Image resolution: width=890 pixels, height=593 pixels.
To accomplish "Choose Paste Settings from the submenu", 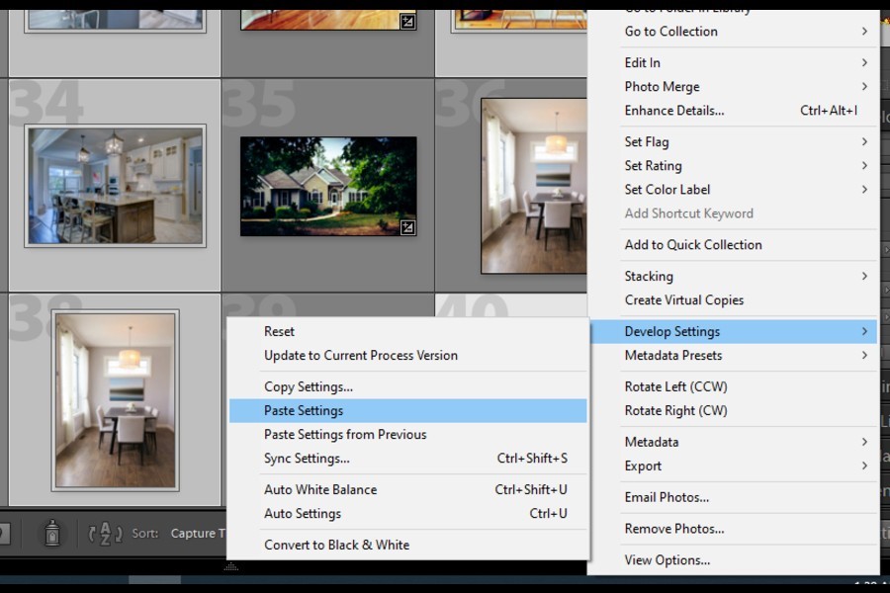I will pos(304,411).
